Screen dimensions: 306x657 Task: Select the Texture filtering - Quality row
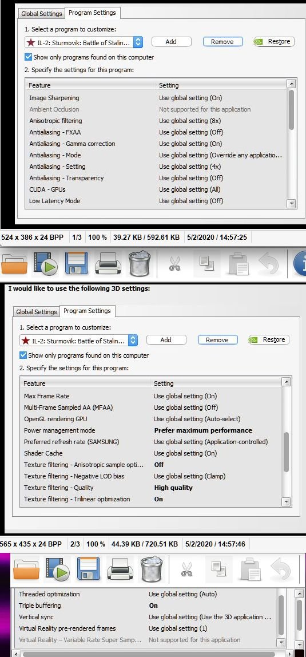click(x=151, y=488)
